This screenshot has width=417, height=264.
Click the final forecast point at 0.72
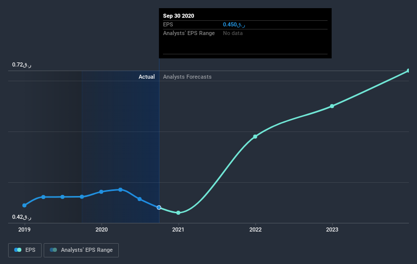coord(408,71)
